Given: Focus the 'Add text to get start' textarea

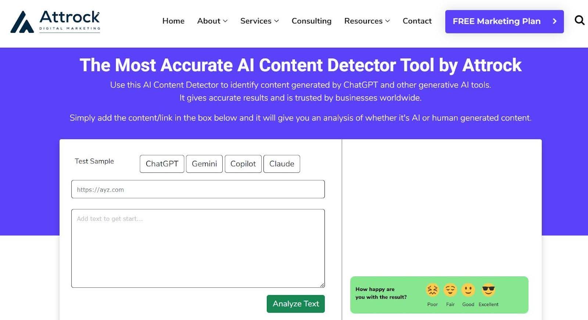Looking at the screenshot, I should tap(198, 248).
